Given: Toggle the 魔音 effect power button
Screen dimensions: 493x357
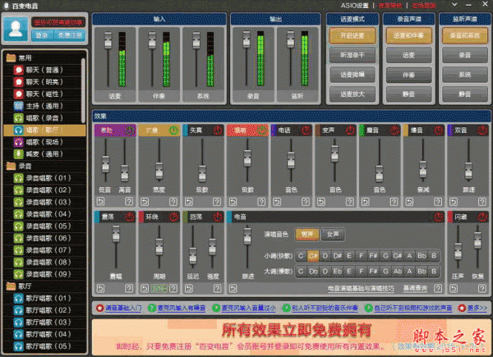Looking at the screenshot, I should pyautogui.click(x=394, y=130).
